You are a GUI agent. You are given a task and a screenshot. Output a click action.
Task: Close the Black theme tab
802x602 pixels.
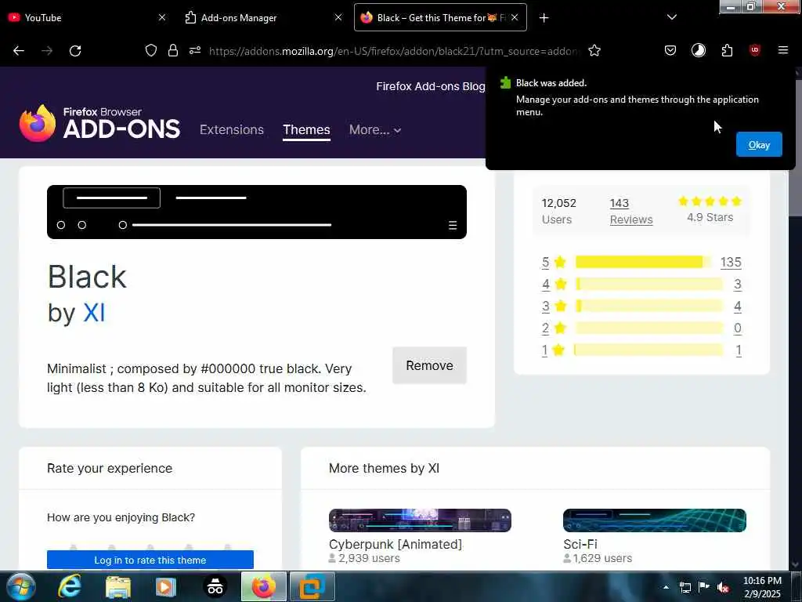(x=515, y=17)
